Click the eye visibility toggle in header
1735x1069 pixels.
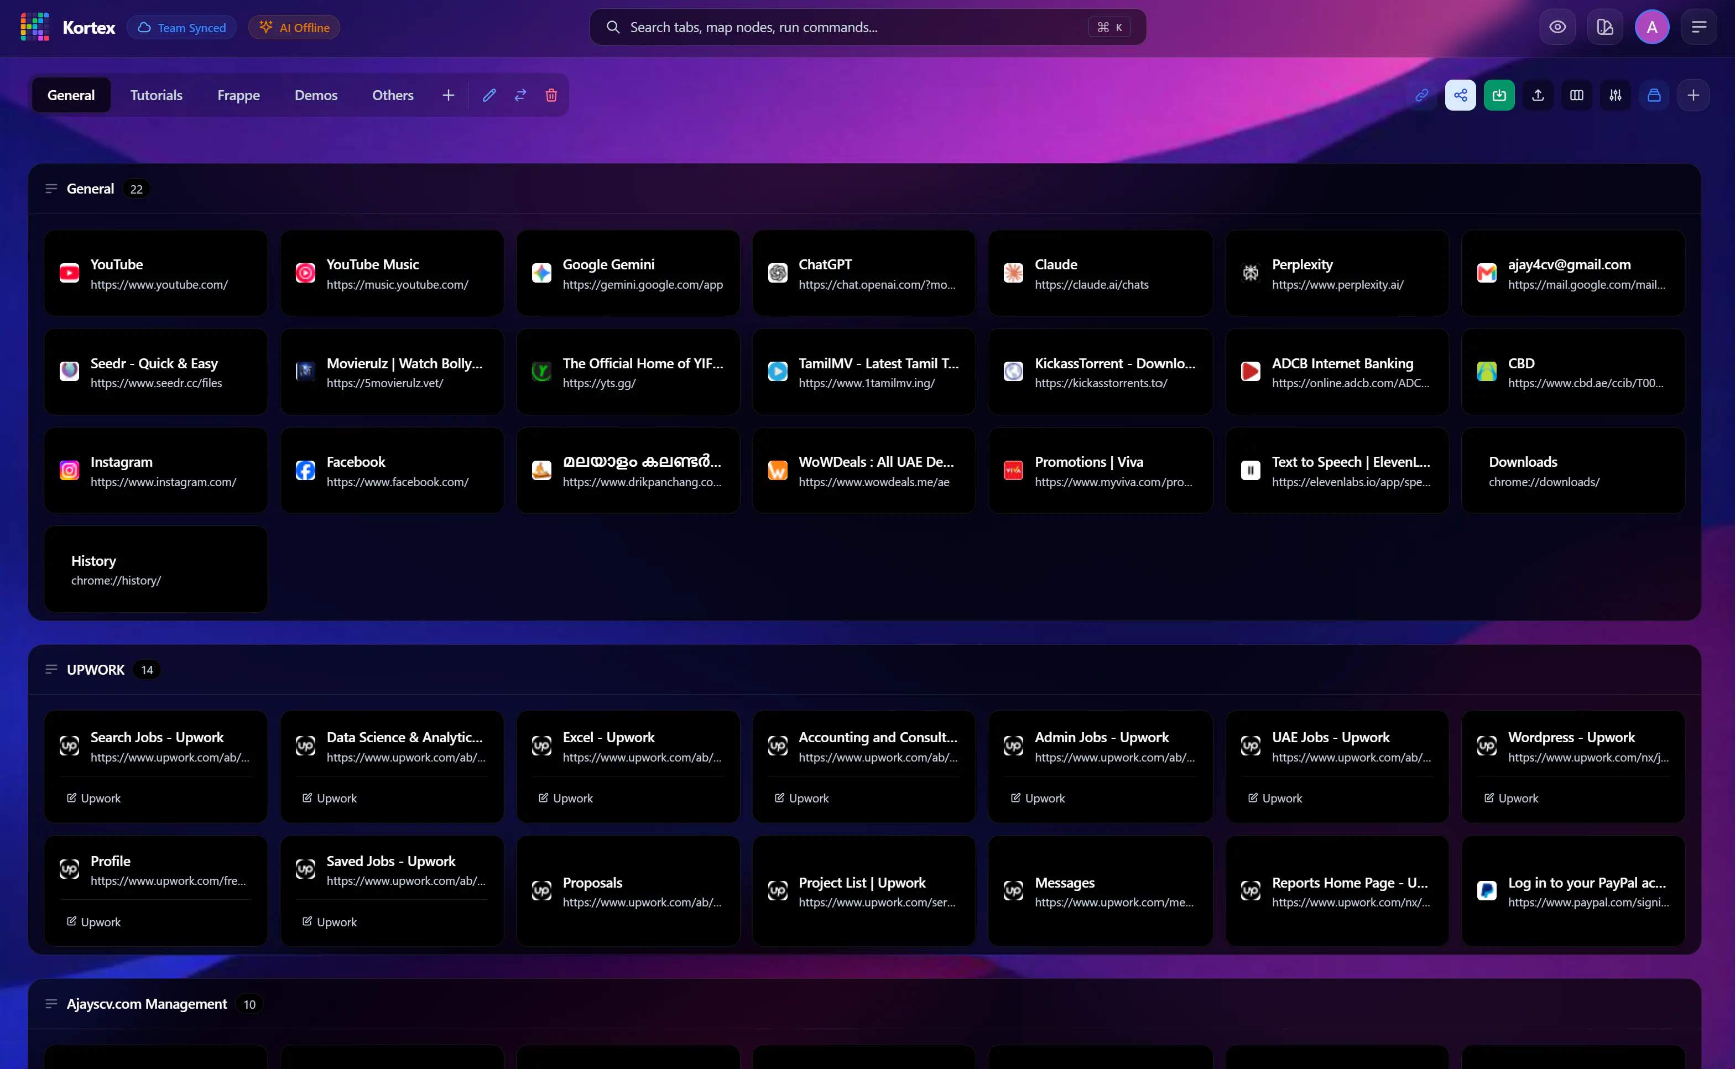1557,27
